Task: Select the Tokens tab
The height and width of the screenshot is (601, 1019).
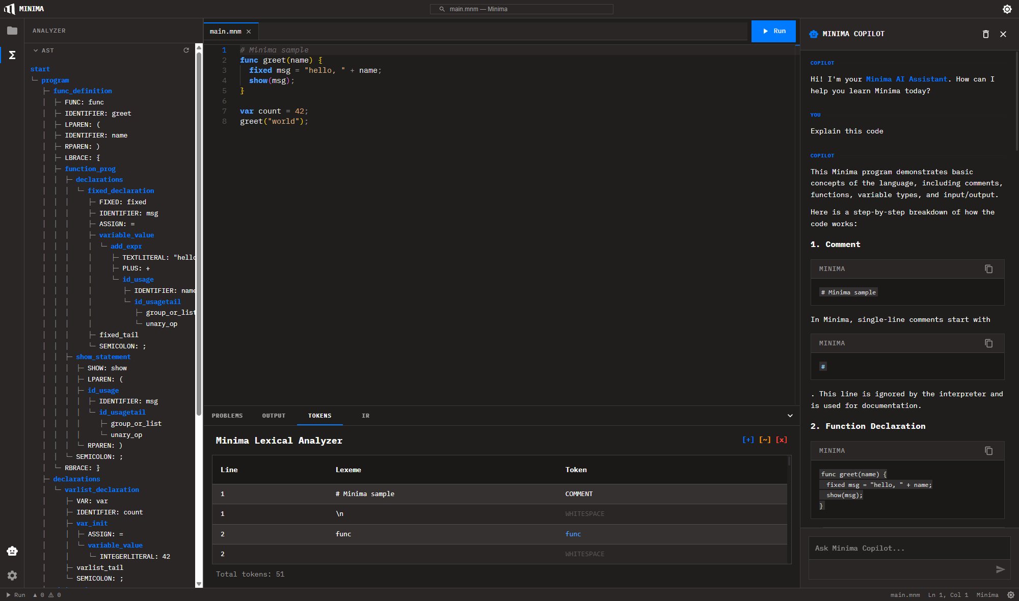Action: [319, 416]
